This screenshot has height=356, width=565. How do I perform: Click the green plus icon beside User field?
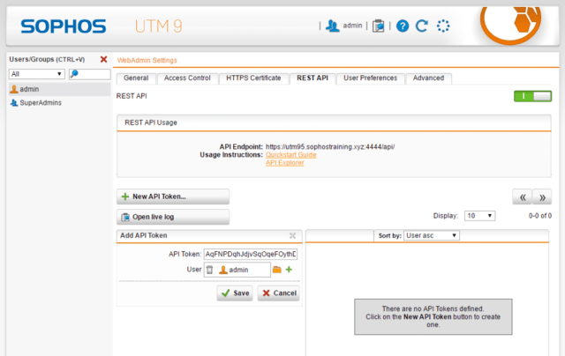(289, 270)
